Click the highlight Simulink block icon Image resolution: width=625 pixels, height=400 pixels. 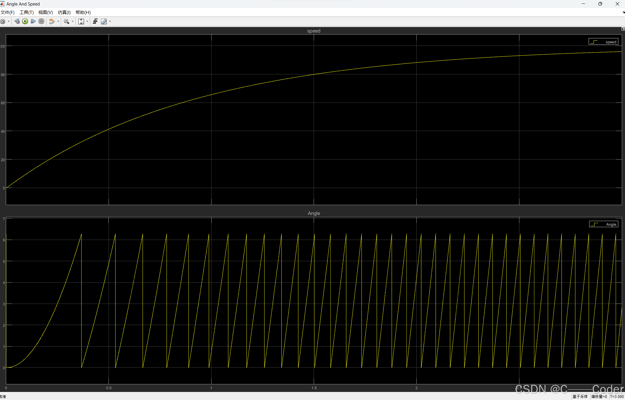(52, 21)
